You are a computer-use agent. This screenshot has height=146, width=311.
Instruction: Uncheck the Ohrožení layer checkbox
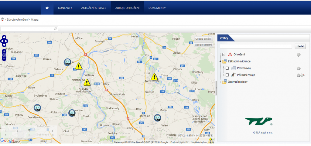coord(224,55)
